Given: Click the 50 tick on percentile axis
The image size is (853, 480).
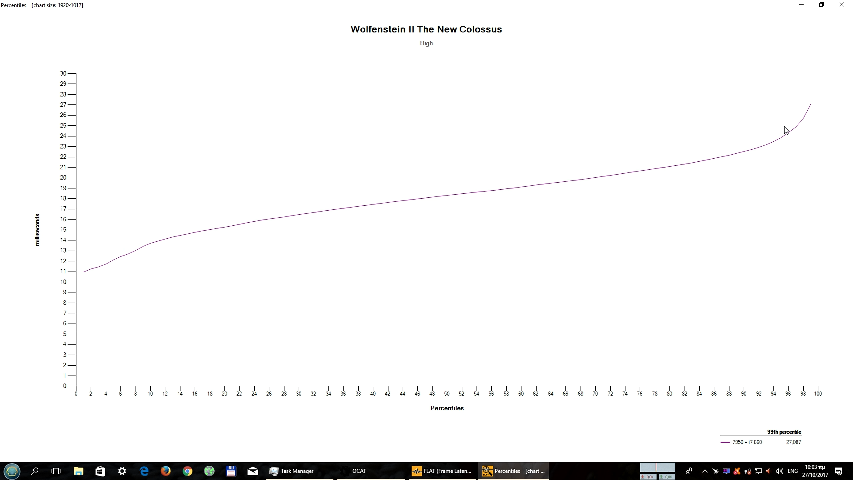Looking at the screenshot, I should [x=447, y=394].
